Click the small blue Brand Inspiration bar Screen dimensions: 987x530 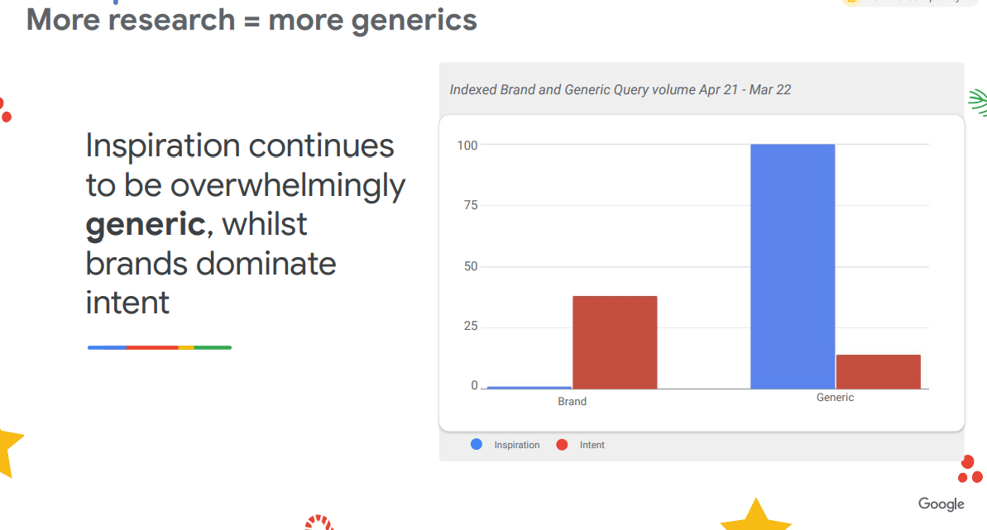[529, 388]
